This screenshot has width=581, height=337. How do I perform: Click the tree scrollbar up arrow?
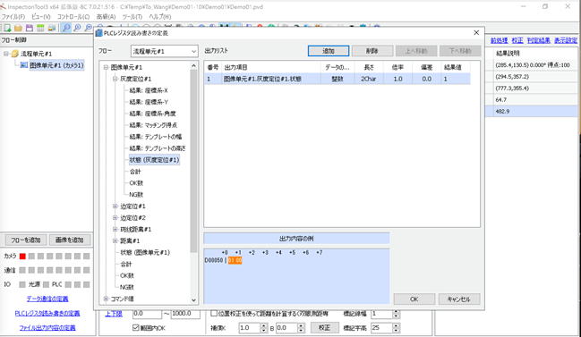click(193, 66)
